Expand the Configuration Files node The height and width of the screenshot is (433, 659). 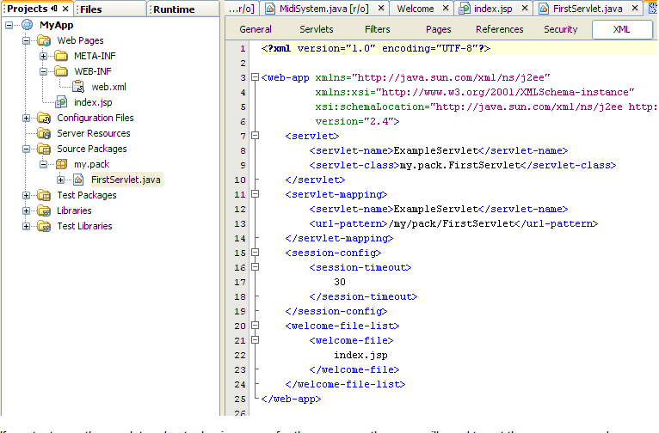26,118
